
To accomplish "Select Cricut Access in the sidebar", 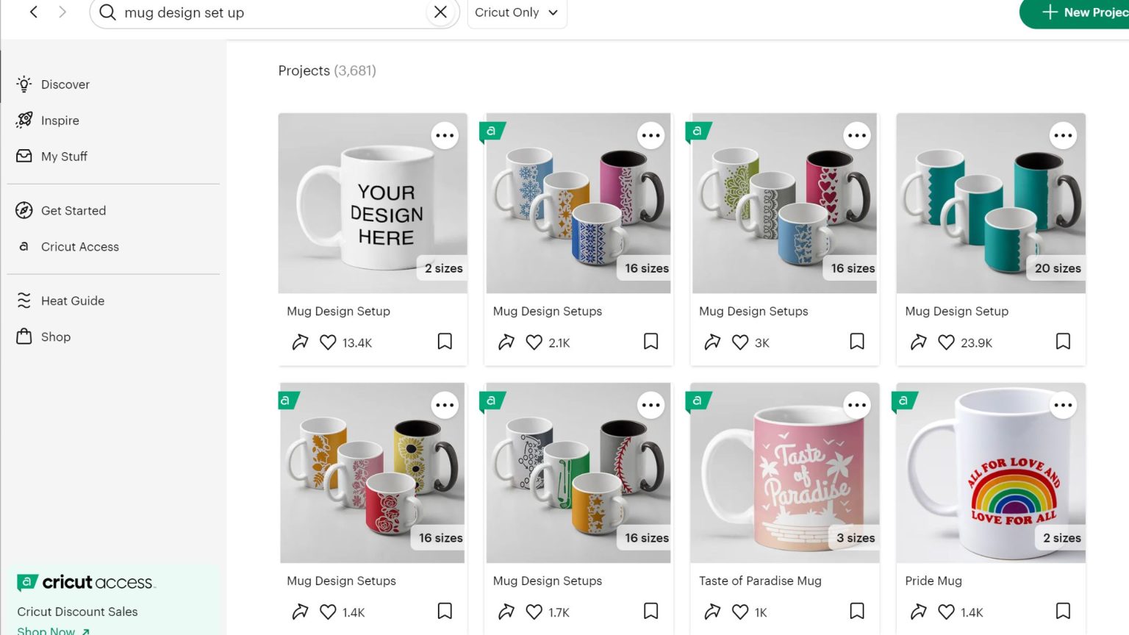I will tap(79, 246).
